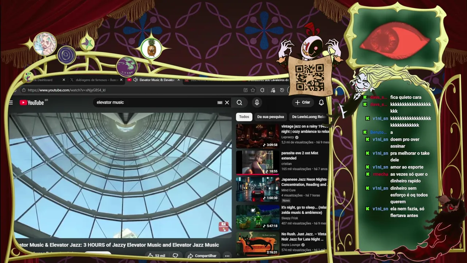467x263 pixels.
Task: Open the Mind Cure channel name
Action: tap(288, 190)
